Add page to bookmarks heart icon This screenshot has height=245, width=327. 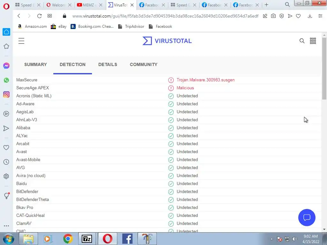click(298, 16)
